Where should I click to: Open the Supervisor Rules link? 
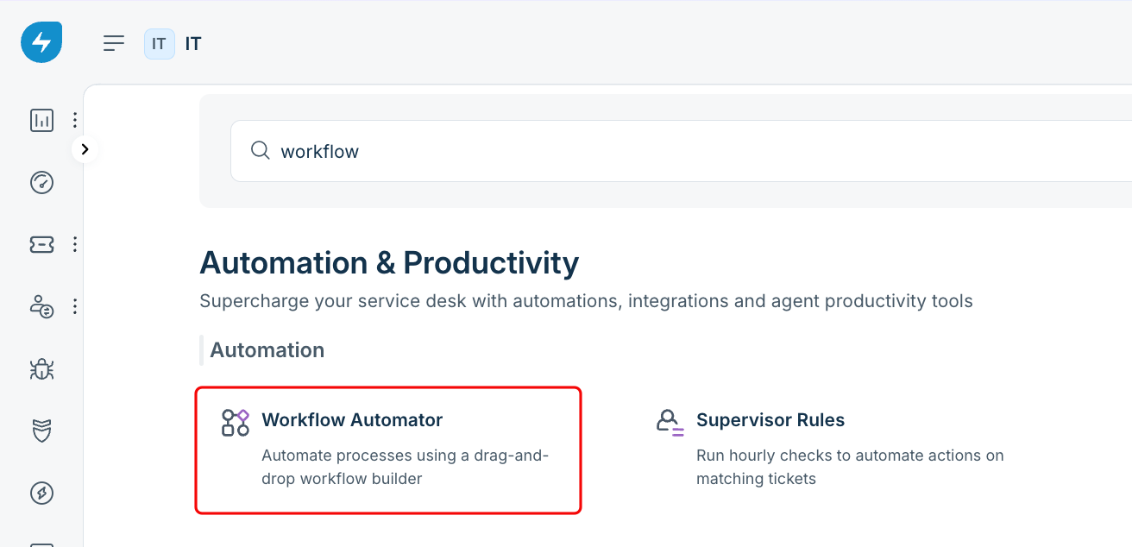point(770,420)
